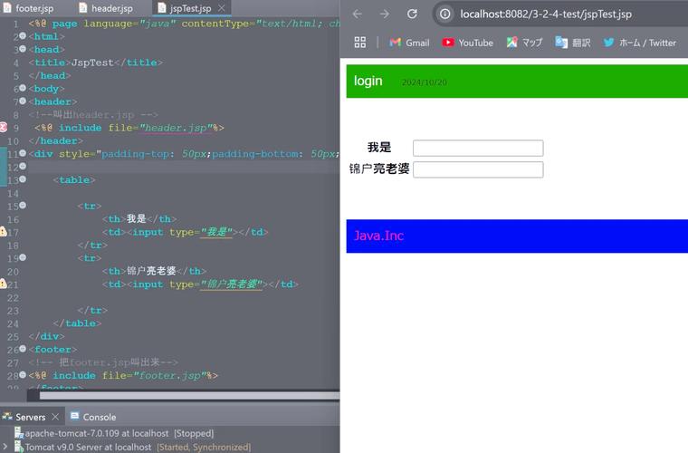Image resolution: width=688 pixels, height=453 pixels.
Task: Collapse the footer tag fold on line 26
Action: (x=23, y=350)
